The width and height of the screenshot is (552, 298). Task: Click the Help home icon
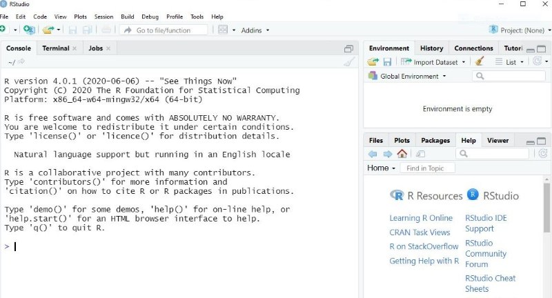(x=402, y=153)
